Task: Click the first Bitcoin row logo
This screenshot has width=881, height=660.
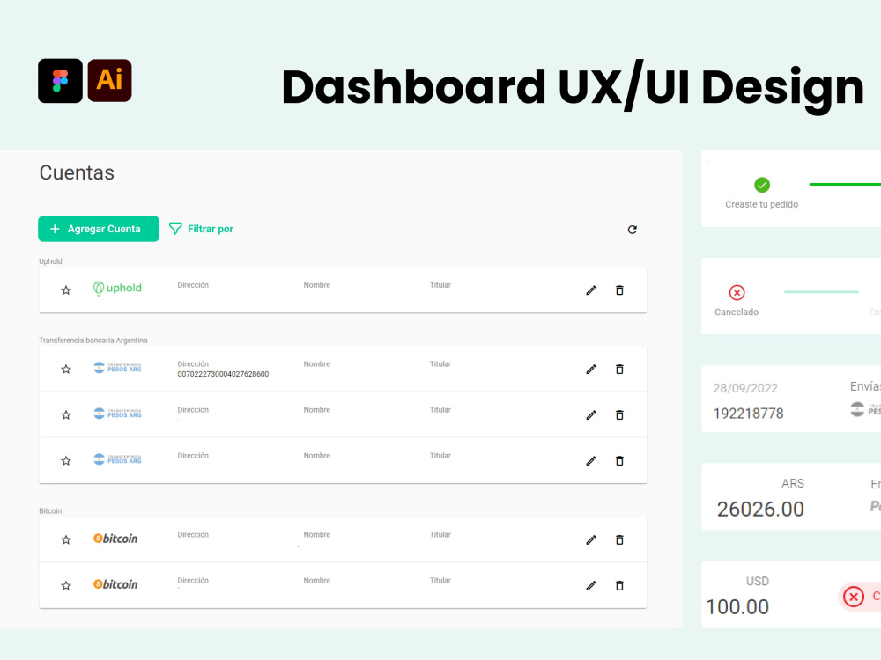Action: tap(115, 539)
